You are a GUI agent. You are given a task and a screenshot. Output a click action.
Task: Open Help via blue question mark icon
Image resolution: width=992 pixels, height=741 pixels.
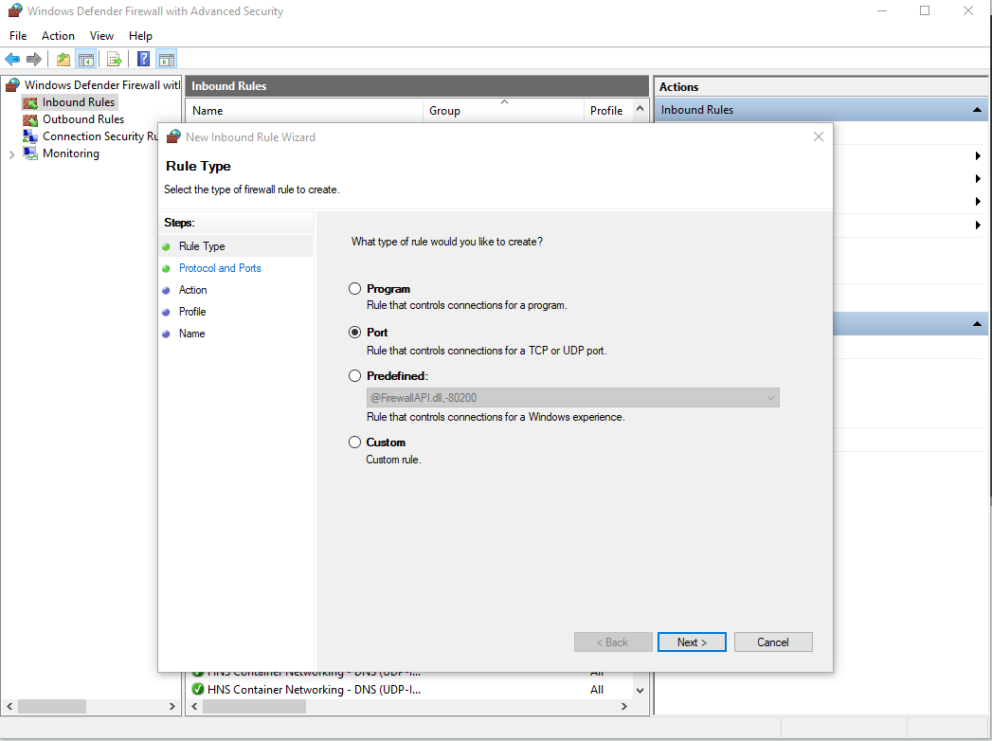point(144,60)
